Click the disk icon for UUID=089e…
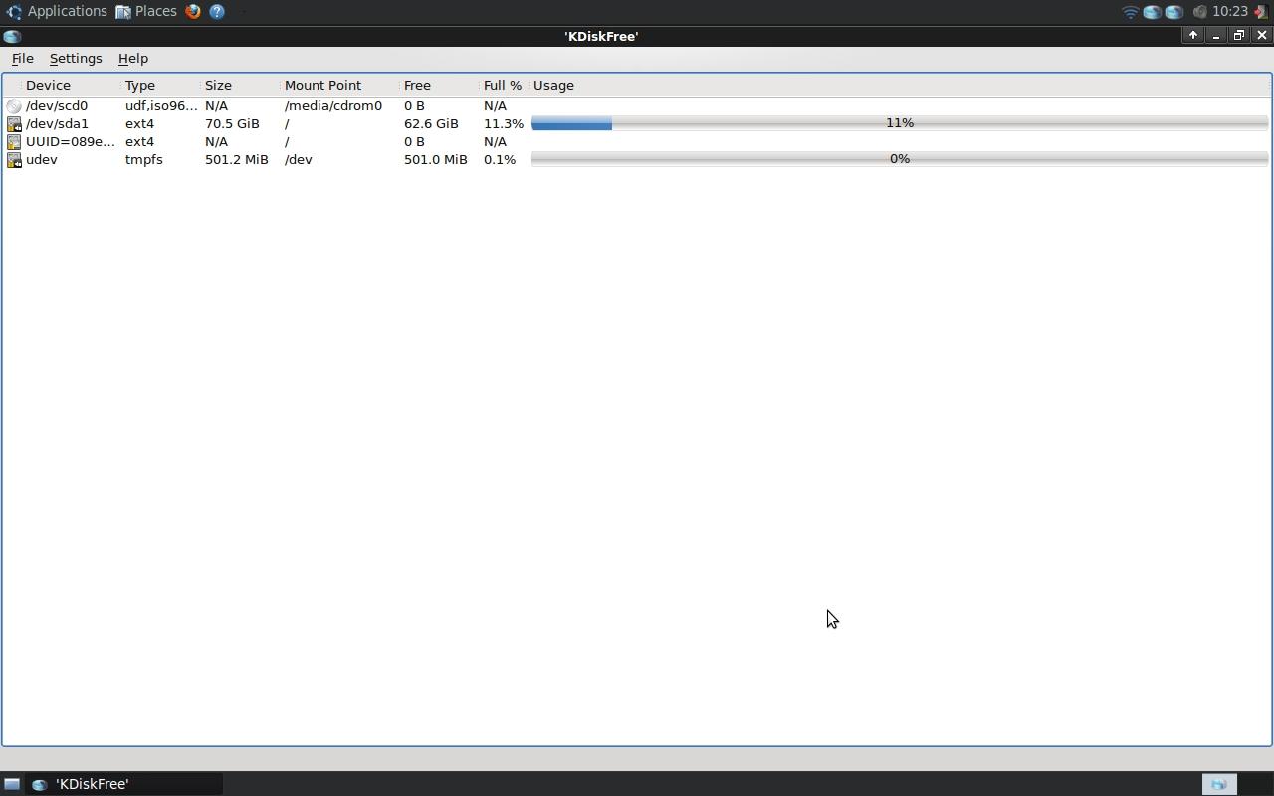This screenshot has width=1274, height=796. pyautogui.click(x=14, y=142)
